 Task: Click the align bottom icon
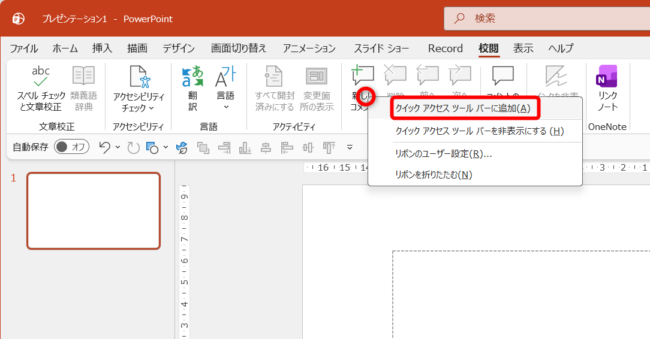tap(245, 147)
